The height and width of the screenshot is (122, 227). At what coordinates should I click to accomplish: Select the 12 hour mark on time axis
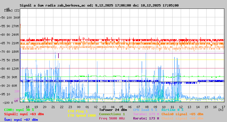click(x=181, y=107)
